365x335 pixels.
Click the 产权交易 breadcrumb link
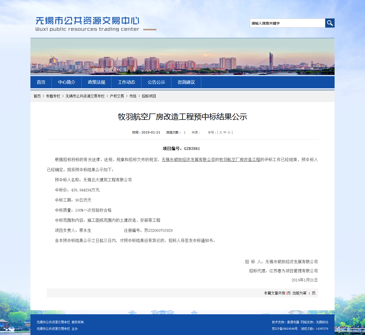[x=117, y=96]
